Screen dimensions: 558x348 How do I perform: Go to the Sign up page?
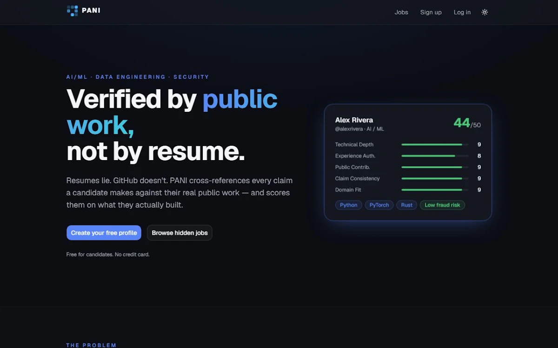coord(431,12)
